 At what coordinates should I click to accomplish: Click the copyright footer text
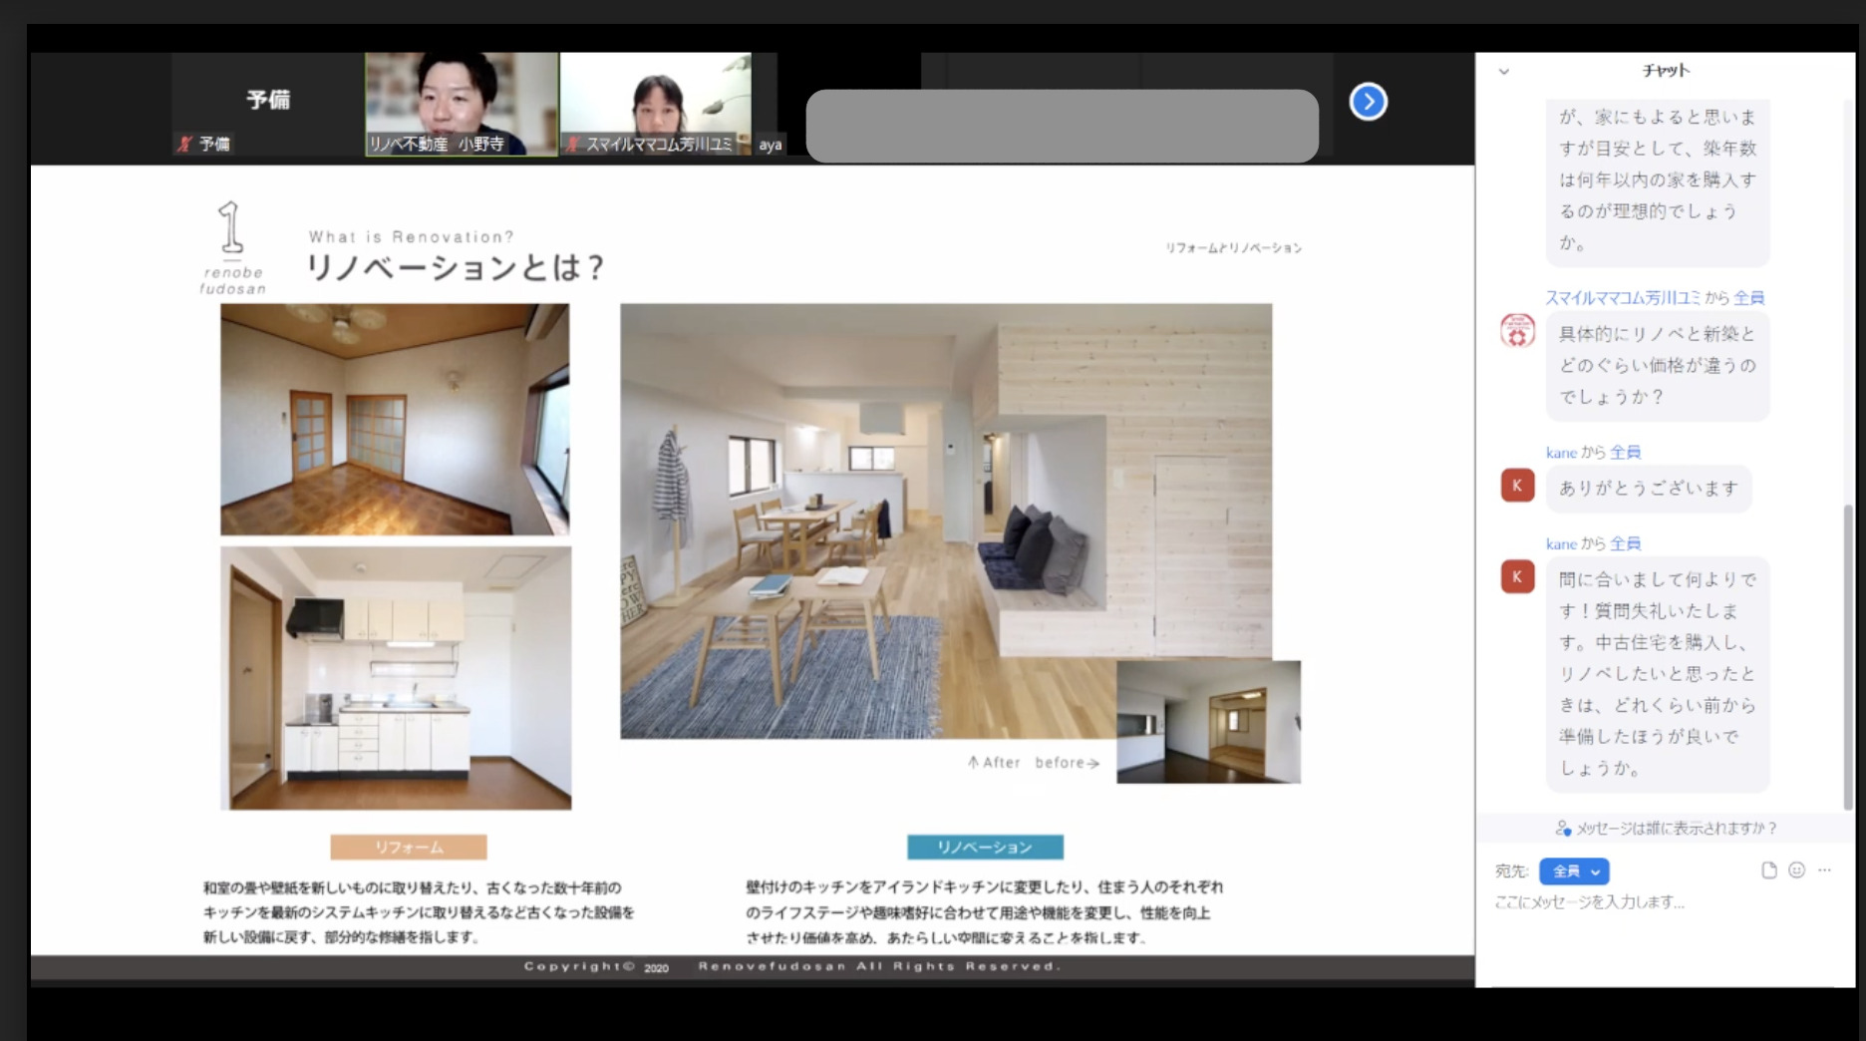(792, 966)
